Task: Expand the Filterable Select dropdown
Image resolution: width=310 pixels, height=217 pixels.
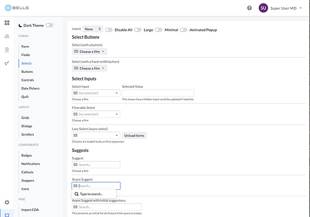Action: point(96,114)
